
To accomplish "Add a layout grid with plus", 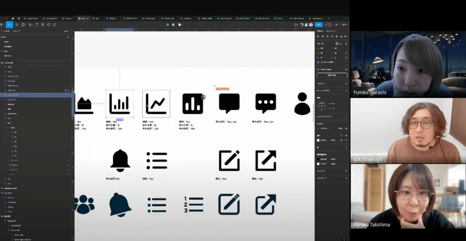I will [346, 117].
